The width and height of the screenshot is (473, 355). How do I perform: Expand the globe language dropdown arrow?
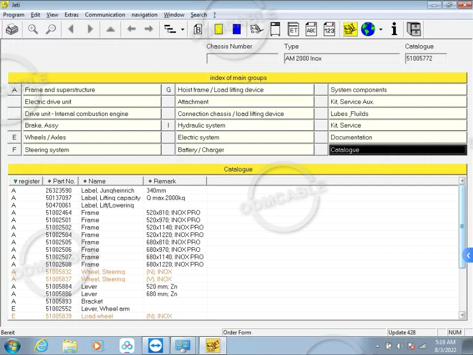[x=380, y=30]
